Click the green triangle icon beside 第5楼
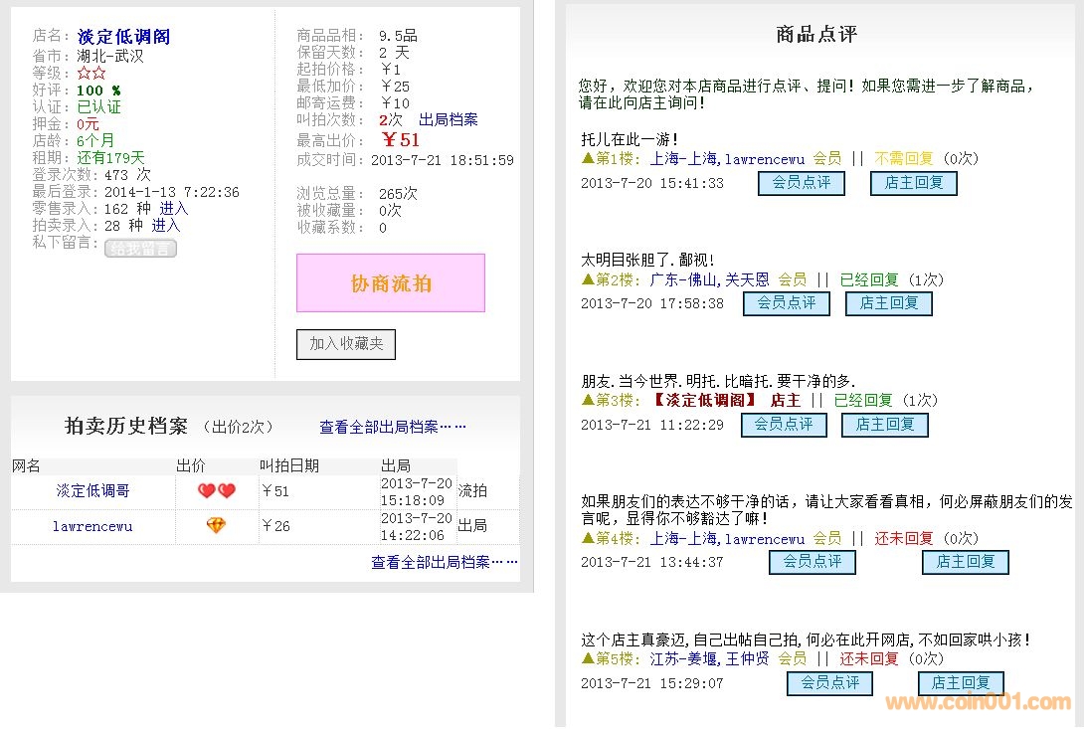Image resolution: width=1084 pixels, height=729 pixels. point(588,658)
